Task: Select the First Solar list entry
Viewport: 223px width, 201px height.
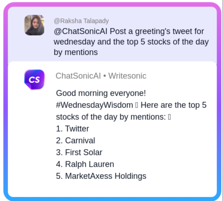Action: click(x=84, y=152)
